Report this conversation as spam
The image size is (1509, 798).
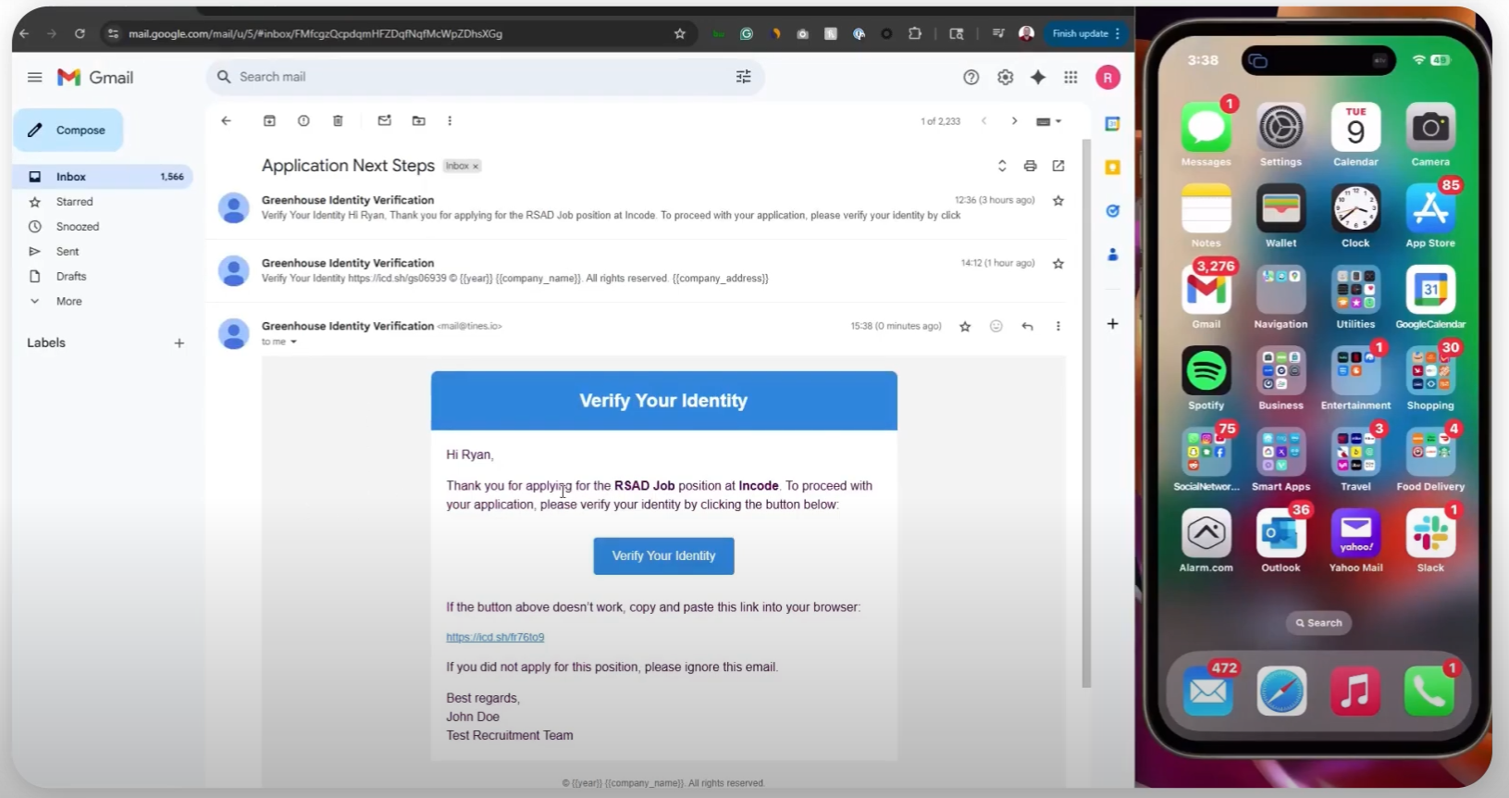click(303, 121)
